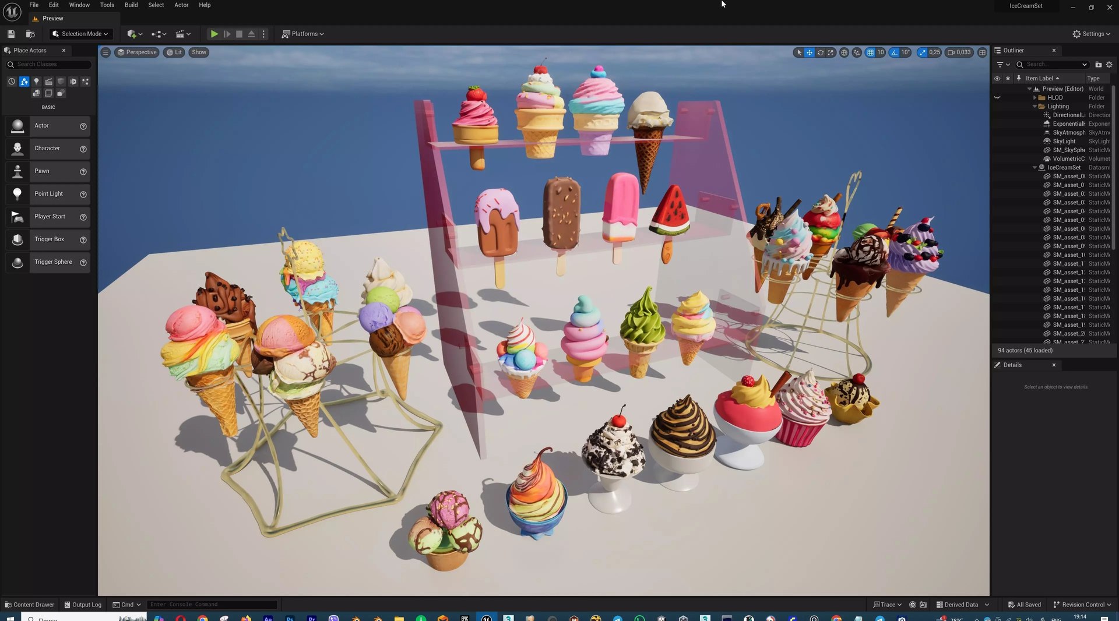This screenshot has height=621, width=1119.
Task: Open the Settings dropdown
Action: (x=1091, y=34)
